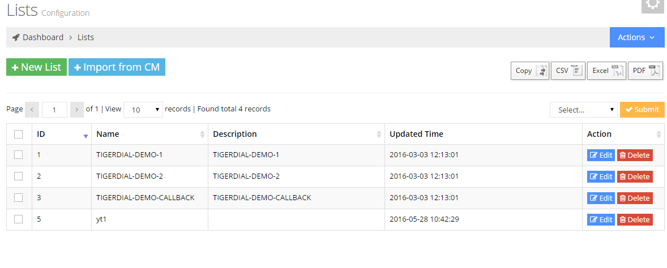Export the list as CSV
667x268 pixels.
pos(568,71)
